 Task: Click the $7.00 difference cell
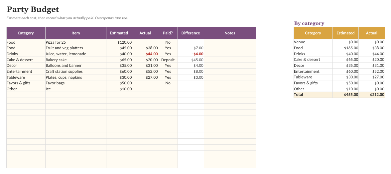(x=191, y=48)
